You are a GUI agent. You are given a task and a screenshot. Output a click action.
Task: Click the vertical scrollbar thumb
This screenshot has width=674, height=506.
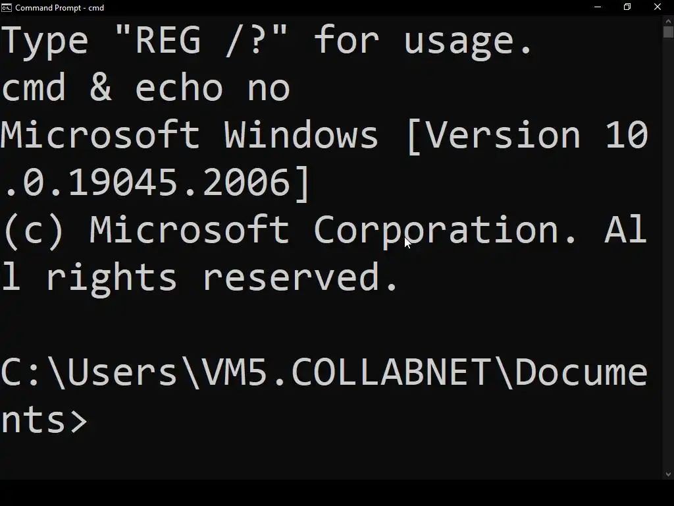tap(668, 32)
